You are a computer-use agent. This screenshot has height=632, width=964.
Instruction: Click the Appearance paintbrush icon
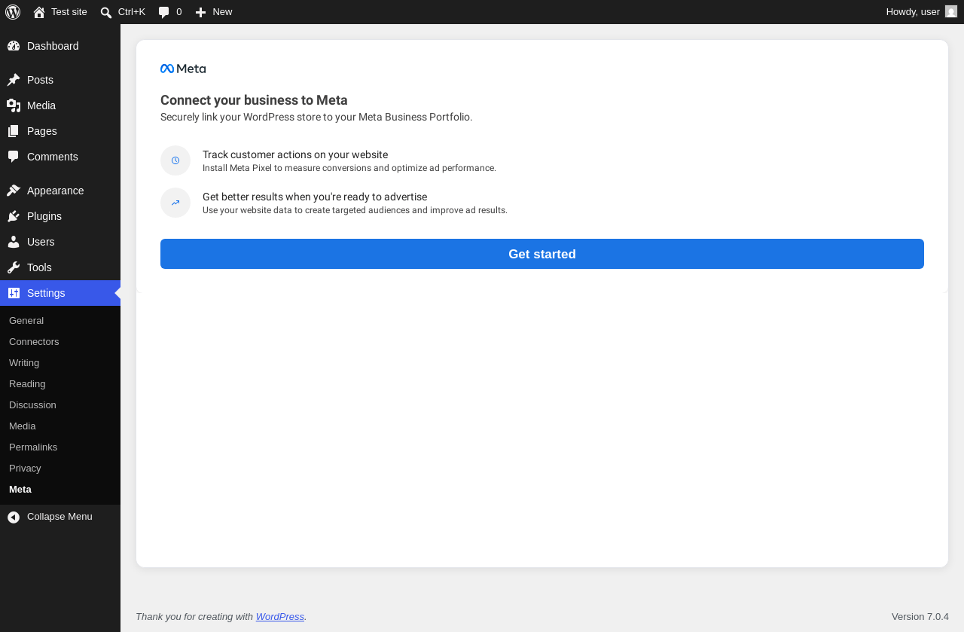pos(14,191)
